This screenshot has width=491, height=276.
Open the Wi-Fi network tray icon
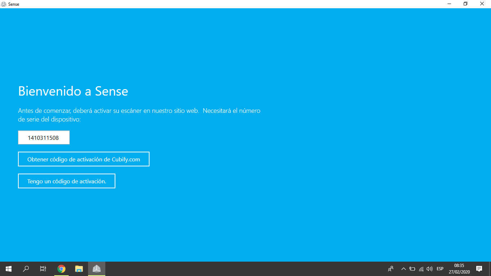click(x=421, y=269)
